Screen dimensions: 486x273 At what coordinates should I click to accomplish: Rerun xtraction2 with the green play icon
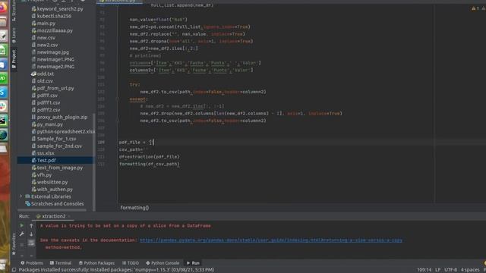click(x=22, y=226)
